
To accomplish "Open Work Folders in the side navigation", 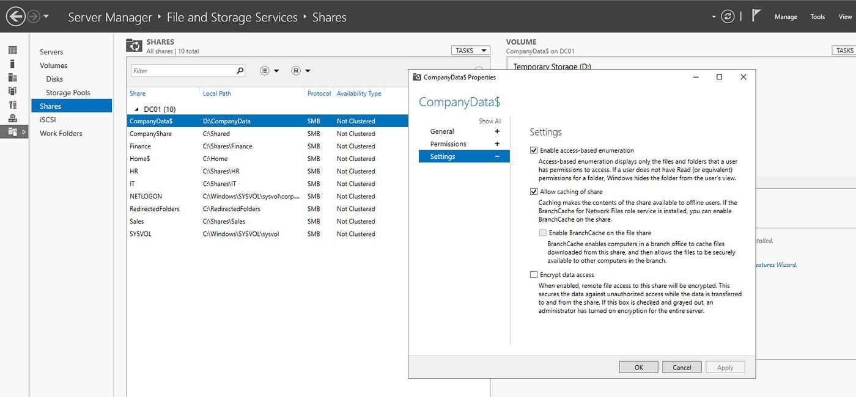I will 61,133.
